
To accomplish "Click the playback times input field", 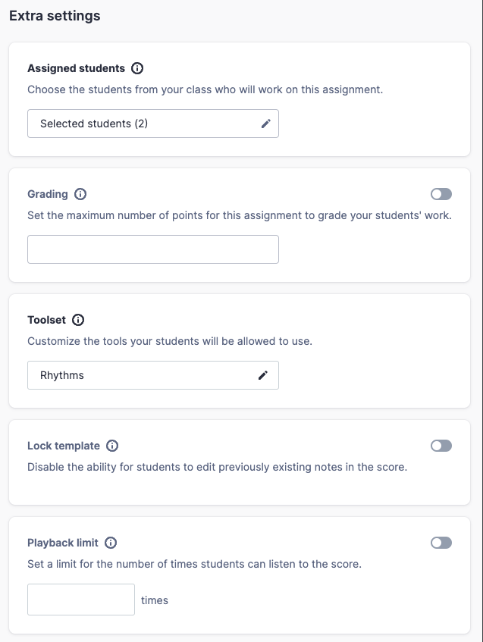I will [x=80, y=599].
